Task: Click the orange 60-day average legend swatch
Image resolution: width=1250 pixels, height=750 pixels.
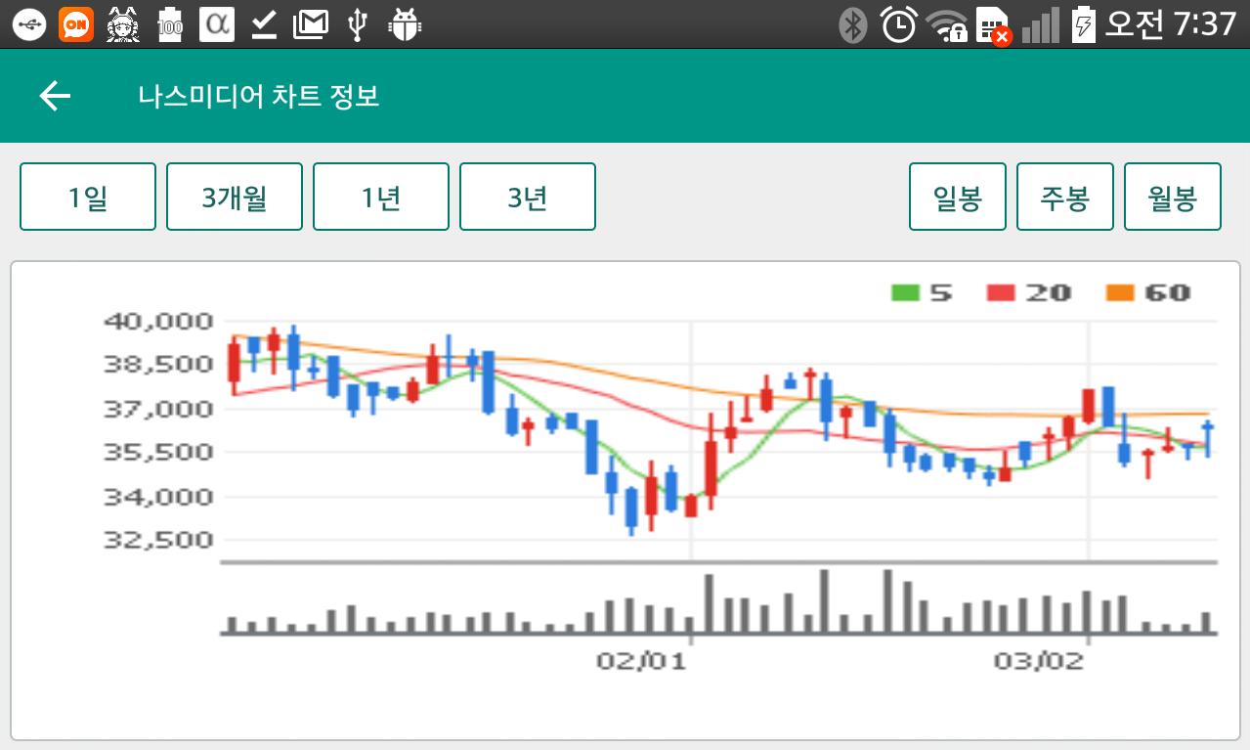Action: [1120, 292]
